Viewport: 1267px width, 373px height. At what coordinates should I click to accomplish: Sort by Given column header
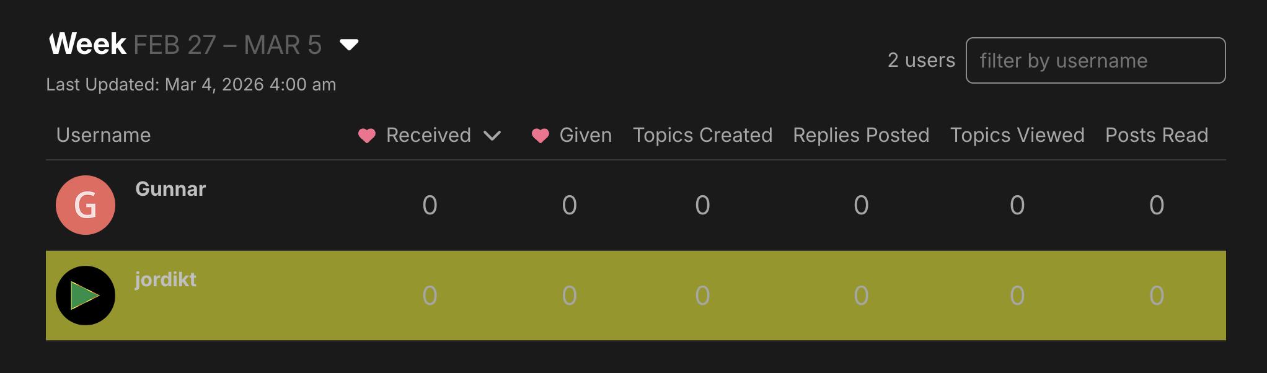pos(585,135)
